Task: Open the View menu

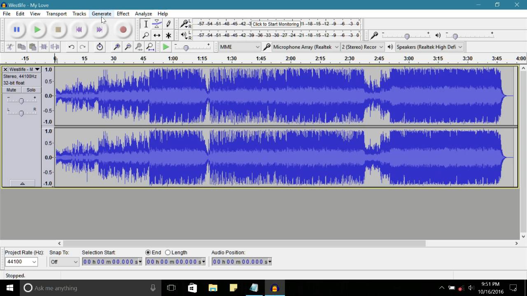Action: tap(35, 14)
